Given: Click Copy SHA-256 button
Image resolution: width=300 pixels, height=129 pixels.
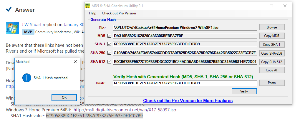Looking at the screenshot, I should pyautogui.click(x=272, y=53).
